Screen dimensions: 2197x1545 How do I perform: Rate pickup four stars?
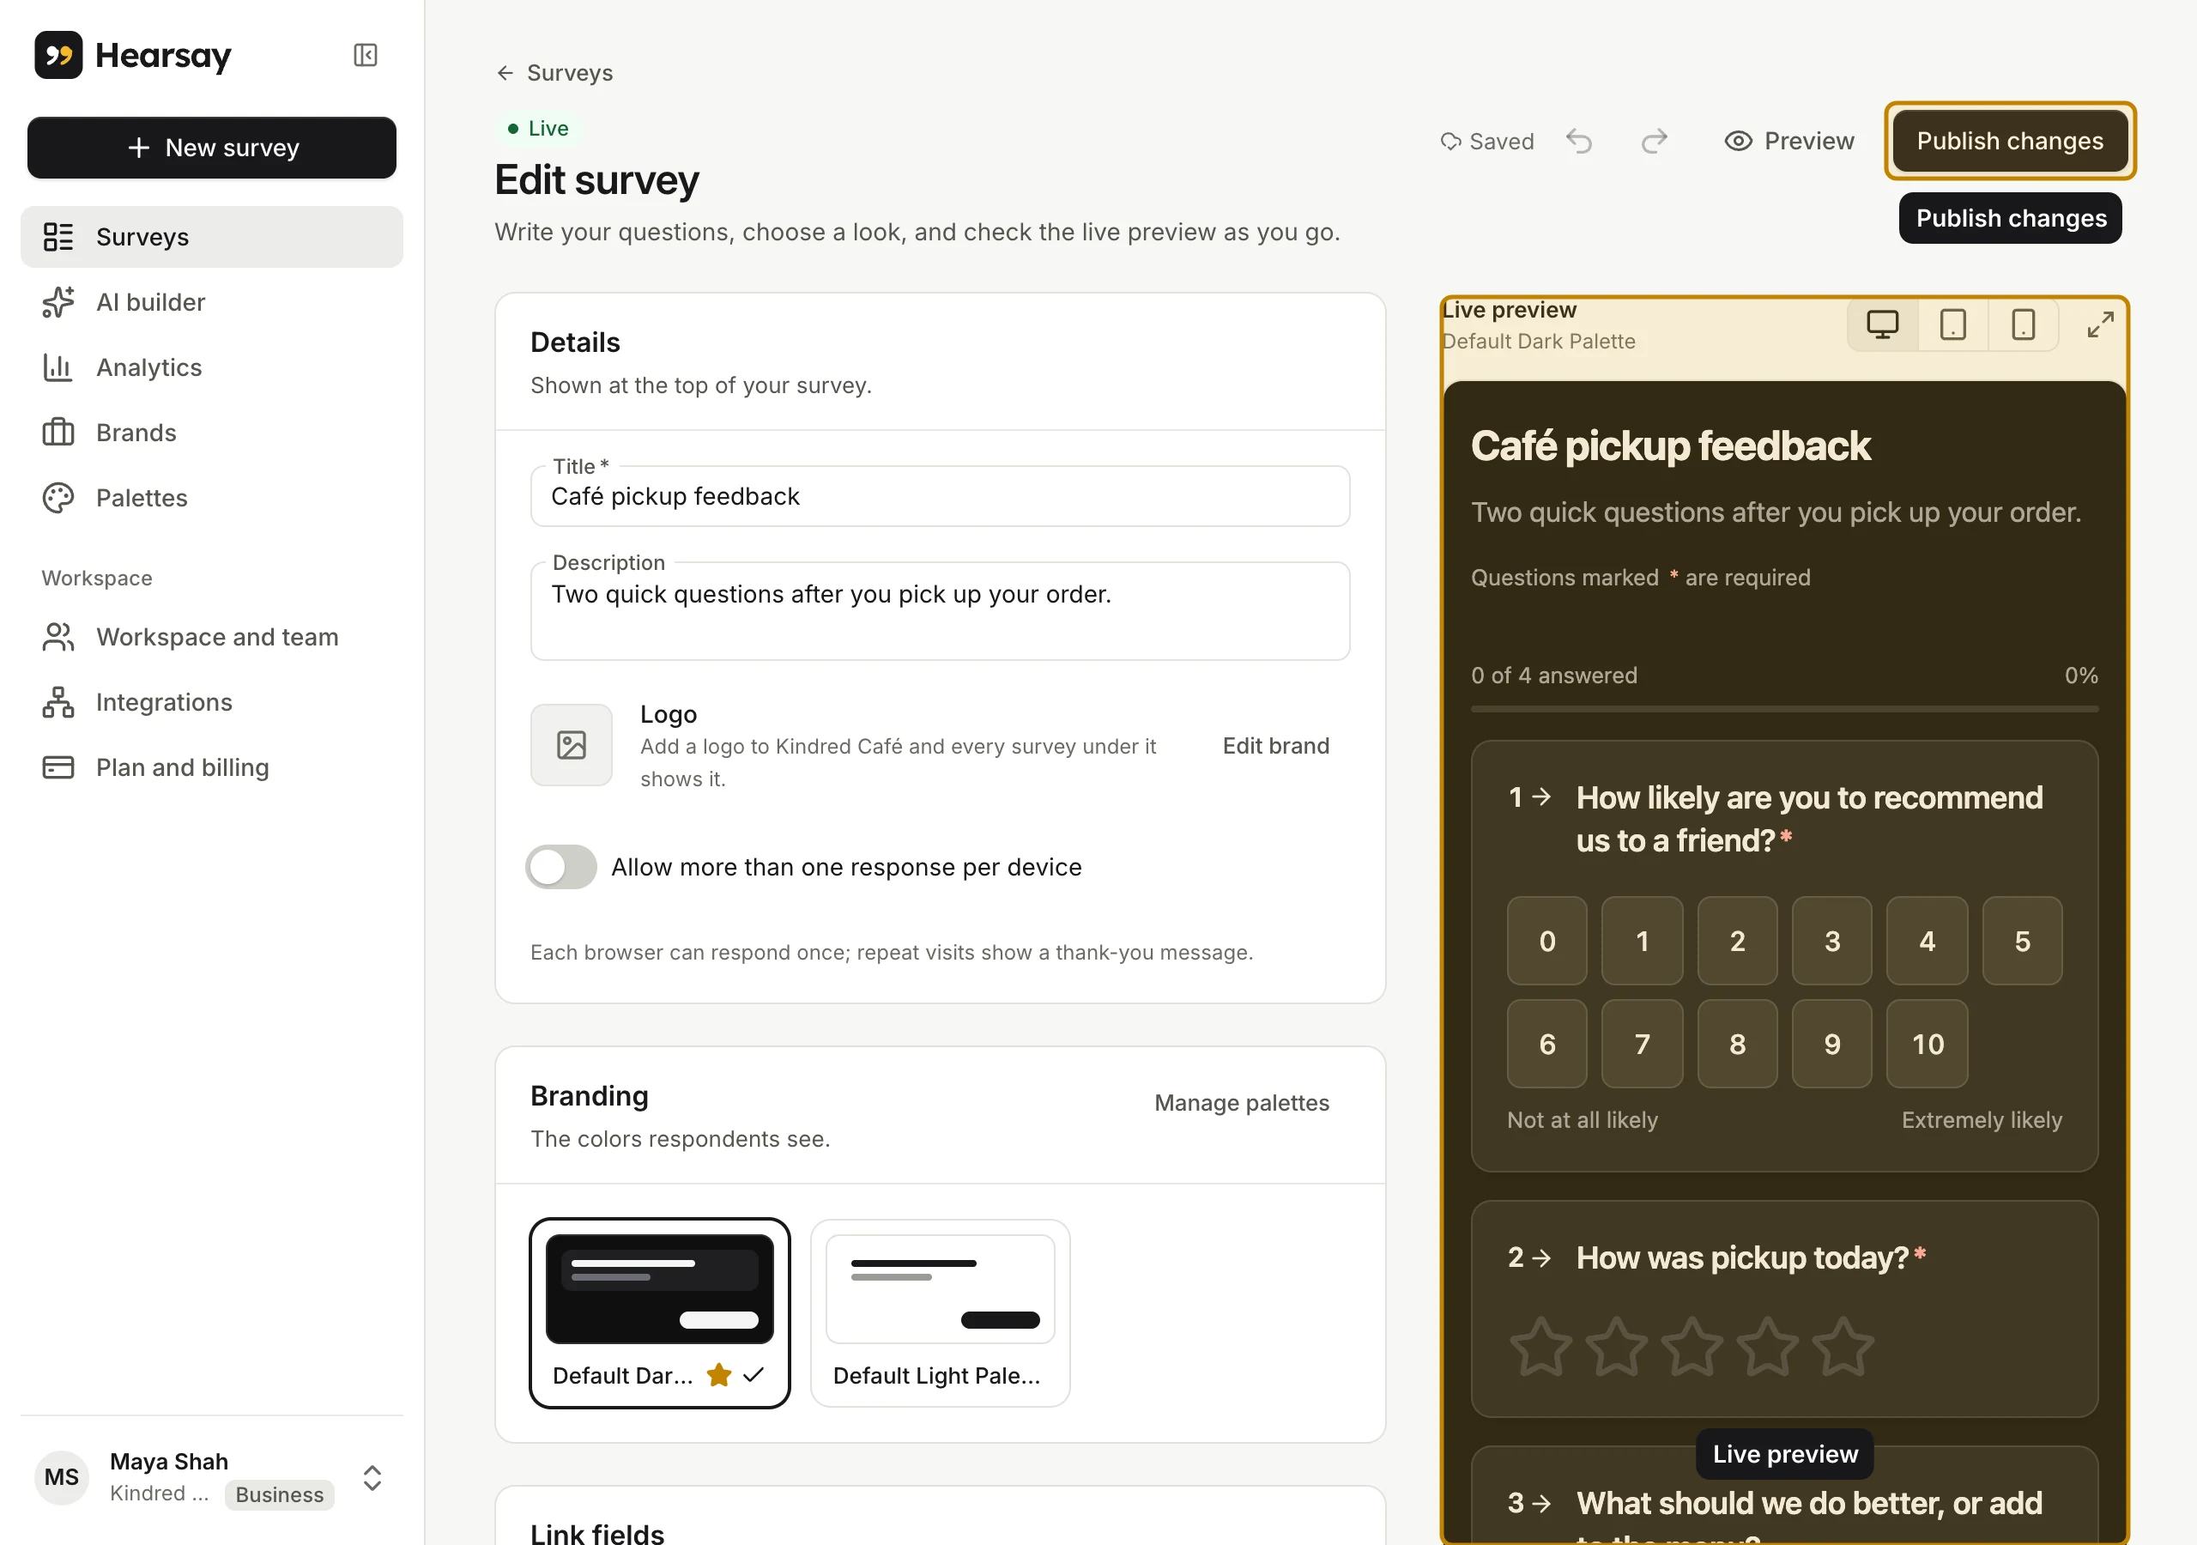point(1767,1345)
